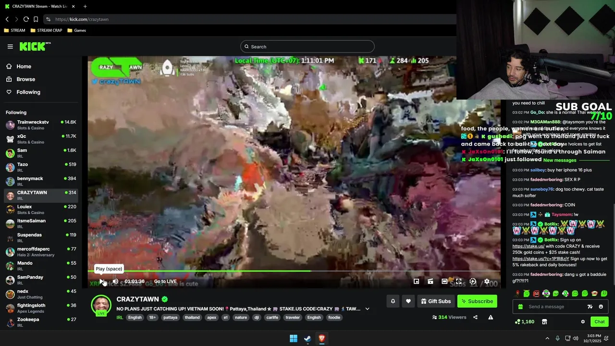Expand the stream title chevron
Image resolution: width=615 pixels, height=346 pixels.
(367, 309)
